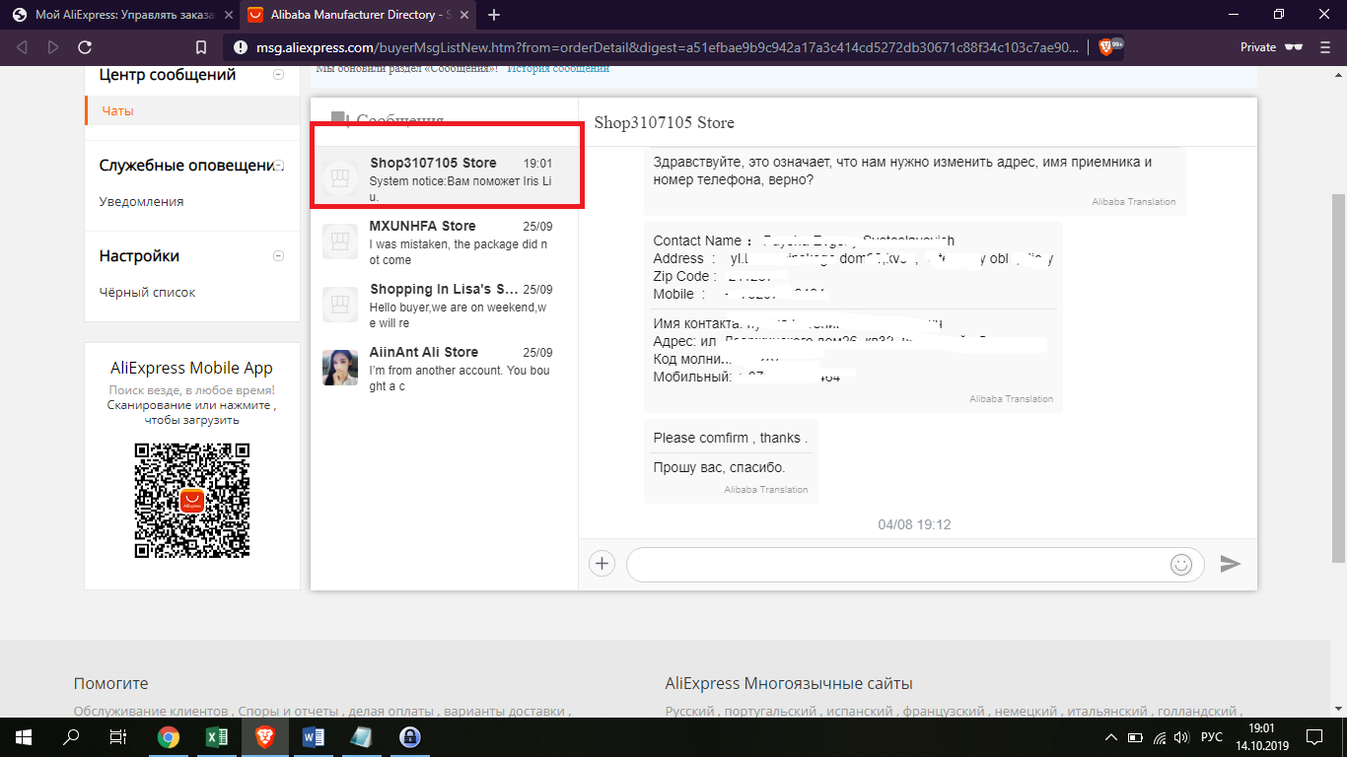
Task: Open the network tray icon
Action: click(x=1160, y=737)
